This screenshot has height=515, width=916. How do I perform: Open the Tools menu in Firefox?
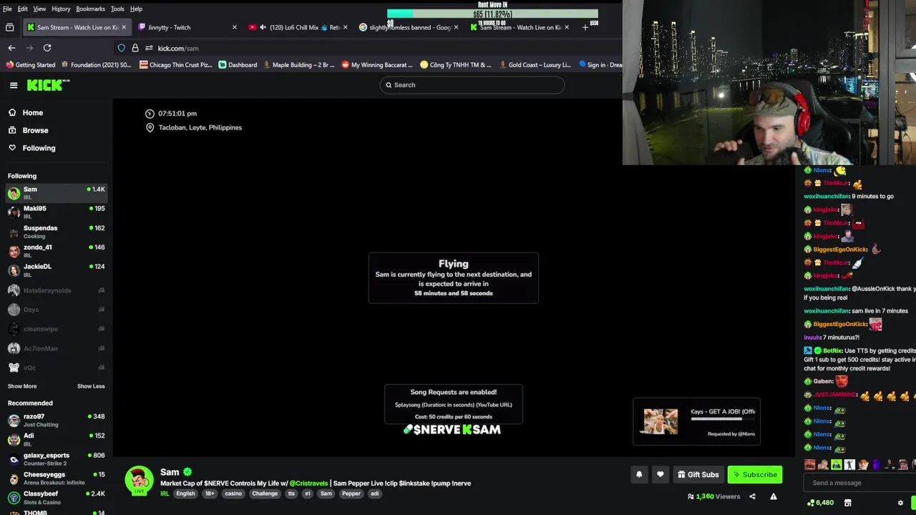117,9
